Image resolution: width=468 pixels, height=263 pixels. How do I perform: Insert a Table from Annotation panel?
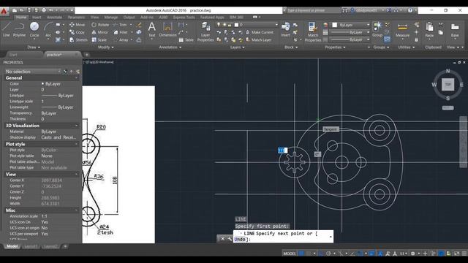pyautogui.click(x=186, y=39)
